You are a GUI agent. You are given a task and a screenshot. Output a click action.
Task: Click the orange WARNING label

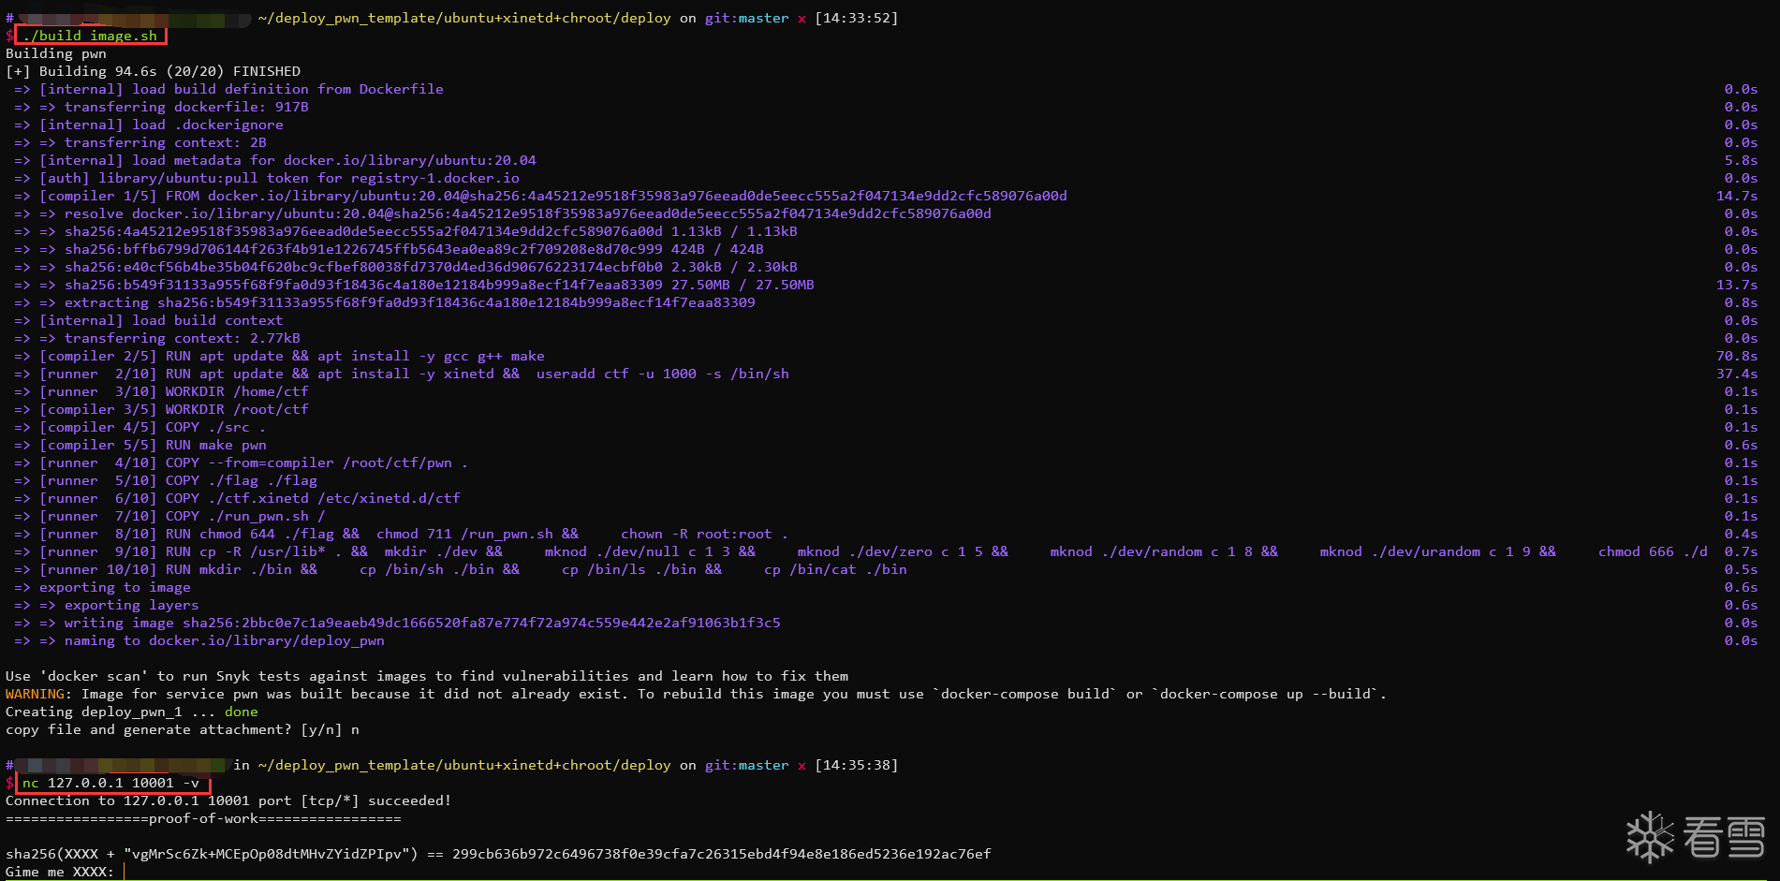coord(36,694)
